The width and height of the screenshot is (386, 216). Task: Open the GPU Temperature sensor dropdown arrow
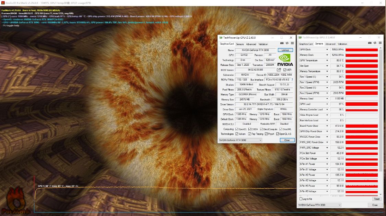(327, 61)
